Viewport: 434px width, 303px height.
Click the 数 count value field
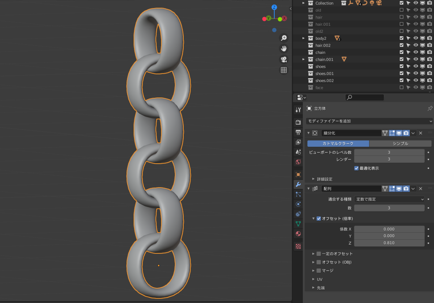pos(389,208)
